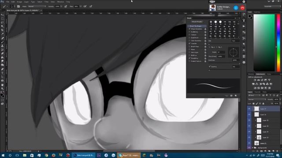Image resolution: width=282 pixels, height=158 pixels.
Task: Open the Essentials workspace dropdown
Action: click(x=272, y=6)
